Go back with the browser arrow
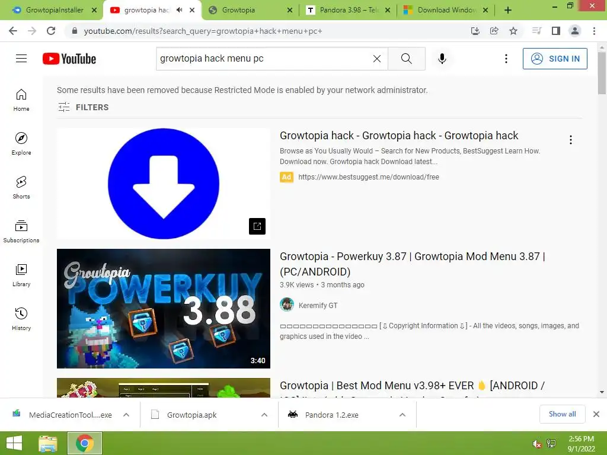 pyautogui.click(x=13, y=31)
